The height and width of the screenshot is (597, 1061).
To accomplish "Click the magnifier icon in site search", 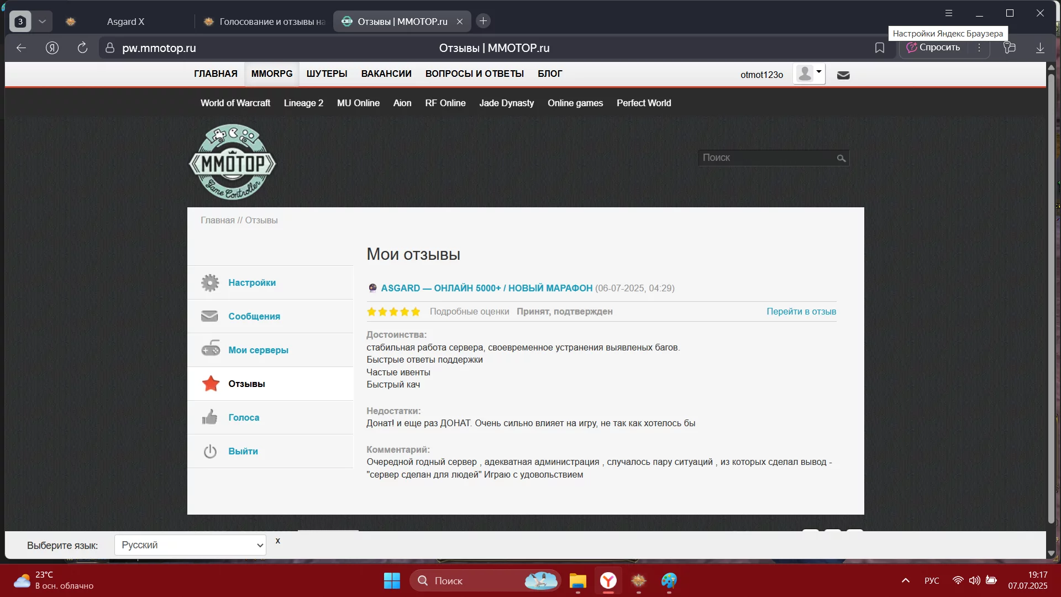I will point(841,159).
